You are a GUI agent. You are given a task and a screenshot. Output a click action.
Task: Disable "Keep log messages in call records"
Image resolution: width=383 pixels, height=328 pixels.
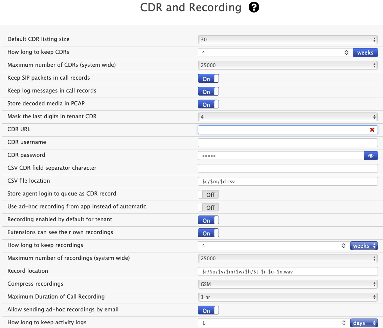tap(208, 91)
